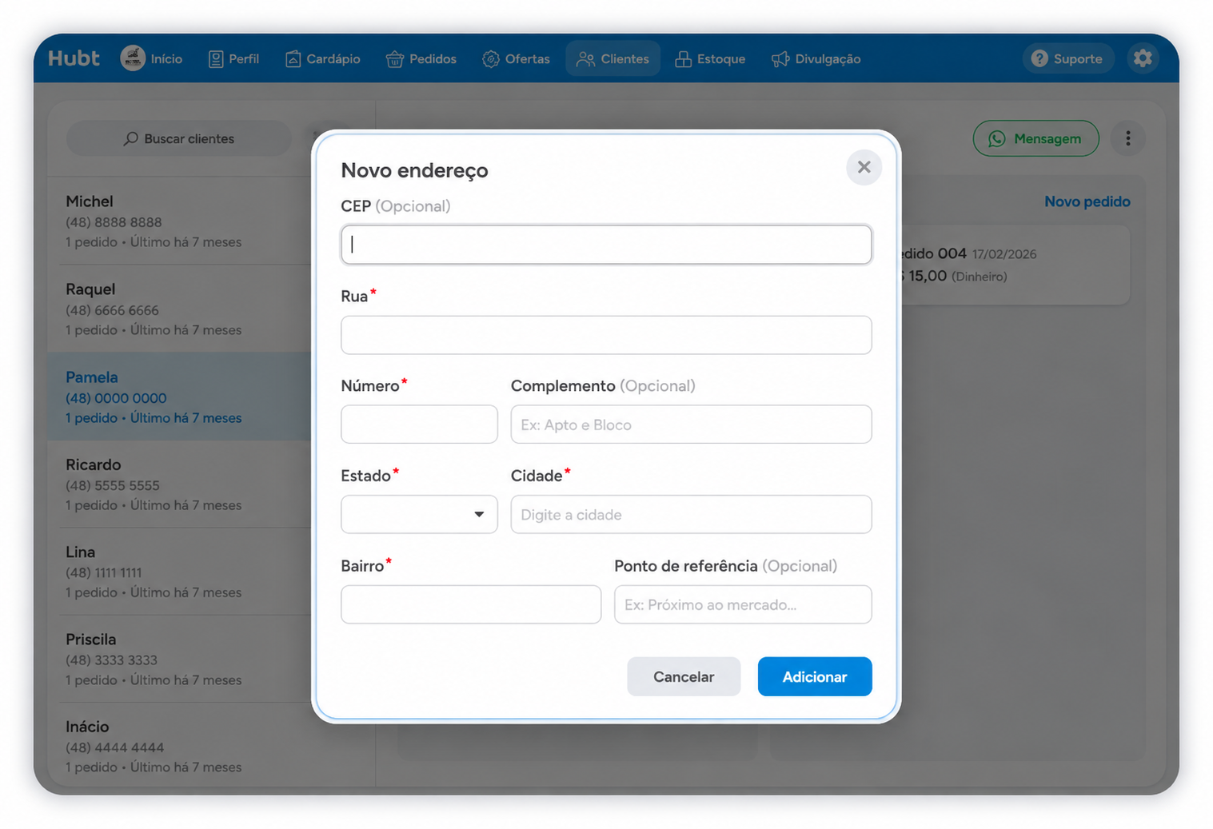
Task: Open the Estado dropdown
Action: pos(419,514)
